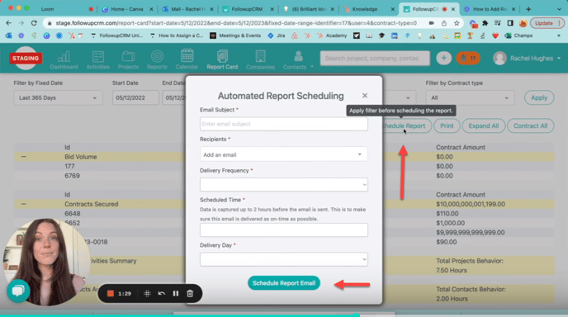Image resolution: width=568 pixels, height=317 pixels.
Task: Click the project search field
Action: 375,58
